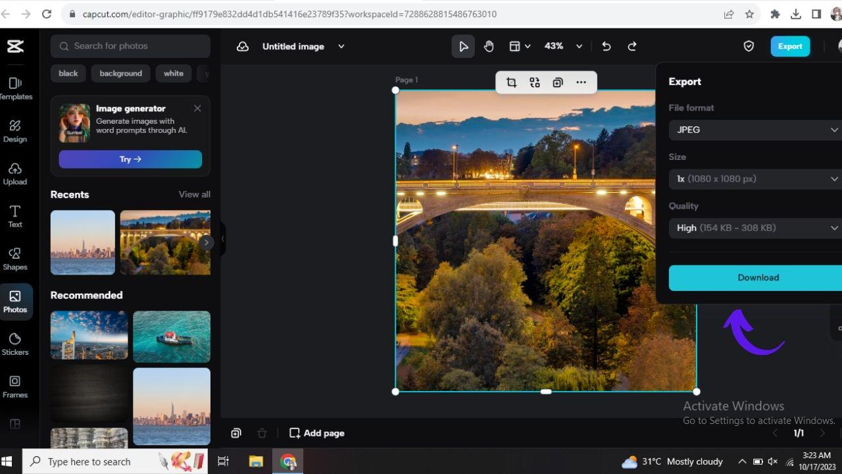Image resolution: width=842 pixels, height=474 pixels.
Task: Open the Size 1x dropdown
Action: [755, 179]
